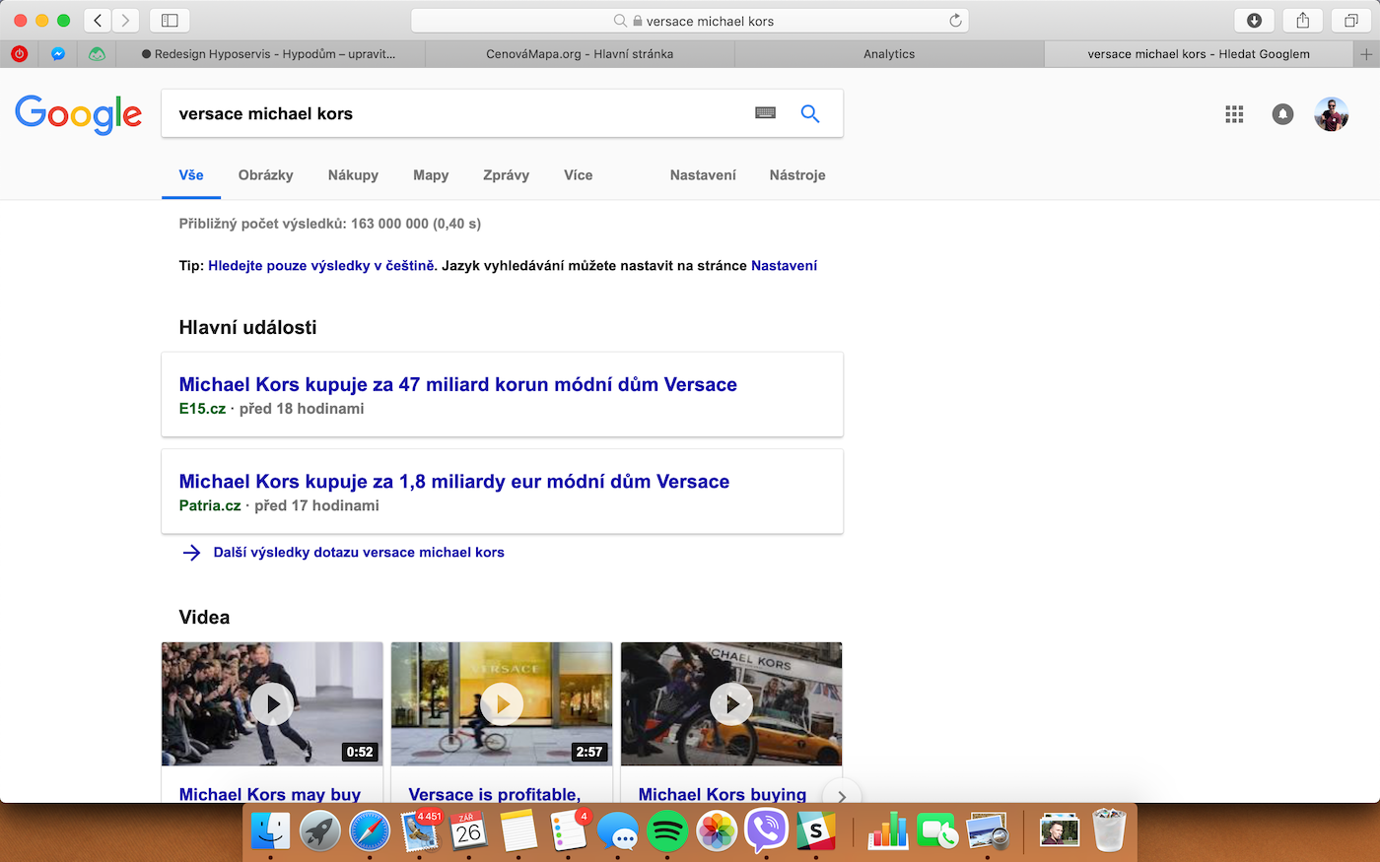This screenshot has height=862, width=1380.
Task: Open Nastavení search settings menu
Action: [x=703, y=175]
